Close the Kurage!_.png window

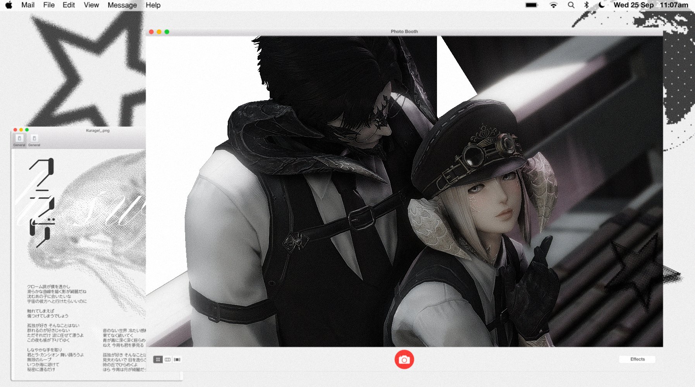[15, 130]
